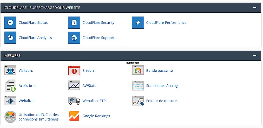263x128 pixels.
Task: Open the CloudFlare Security lock icon
Action: tap(74, 22)
